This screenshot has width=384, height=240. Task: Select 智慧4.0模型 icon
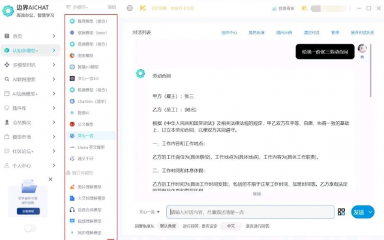(x=72, y=67)
